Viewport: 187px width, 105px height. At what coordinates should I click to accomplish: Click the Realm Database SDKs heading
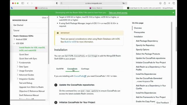click(23, 36)
